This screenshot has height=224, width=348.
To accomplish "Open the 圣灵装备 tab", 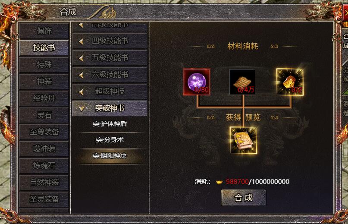I will point(44,199).
